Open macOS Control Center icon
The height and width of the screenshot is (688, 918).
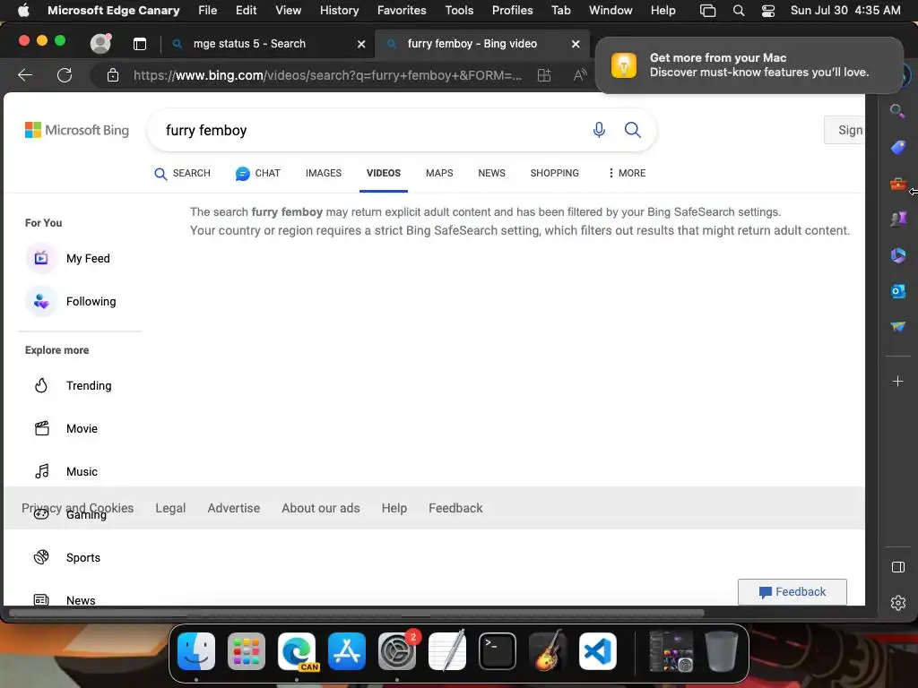click(768, 11)
